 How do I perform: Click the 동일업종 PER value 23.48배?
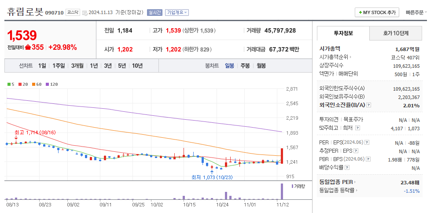pos(410,183)
